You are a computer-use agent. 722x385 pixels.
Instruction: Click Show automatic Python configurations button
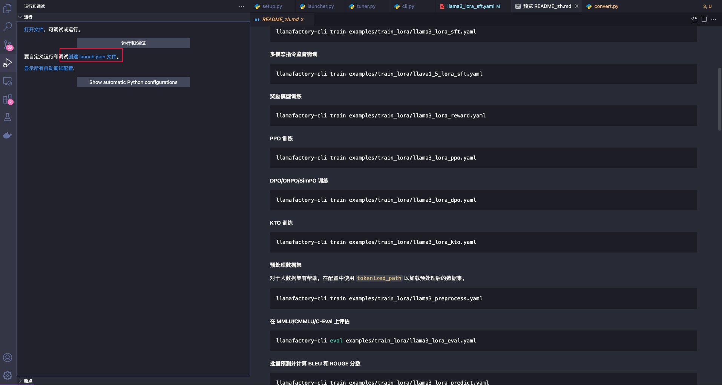tap(133, 82)
